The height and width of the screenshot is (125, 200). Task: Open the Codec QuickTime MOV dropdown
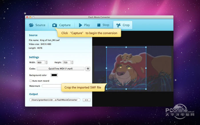[61, 69]
